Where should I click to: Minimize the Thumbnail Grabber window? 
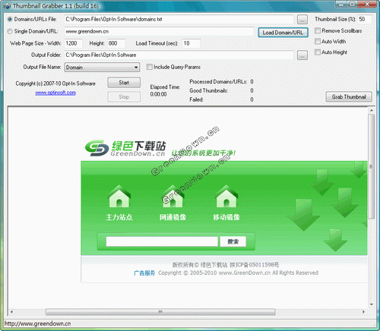pyautogui.click(x=342, y=4)
